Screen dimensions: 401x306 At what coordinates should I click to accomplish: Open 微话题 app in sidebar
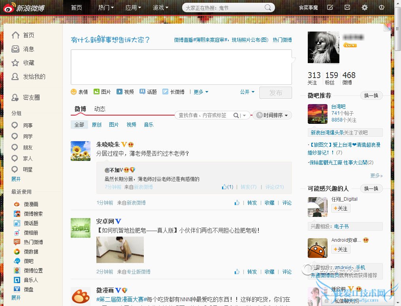[x=26, y=223]
